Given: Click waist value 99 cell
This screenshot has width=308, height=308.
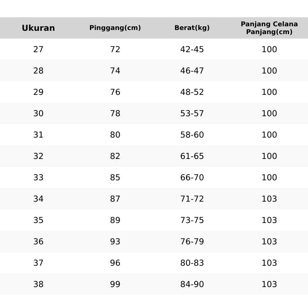Looking at the screenshot, I should [115, 284].
